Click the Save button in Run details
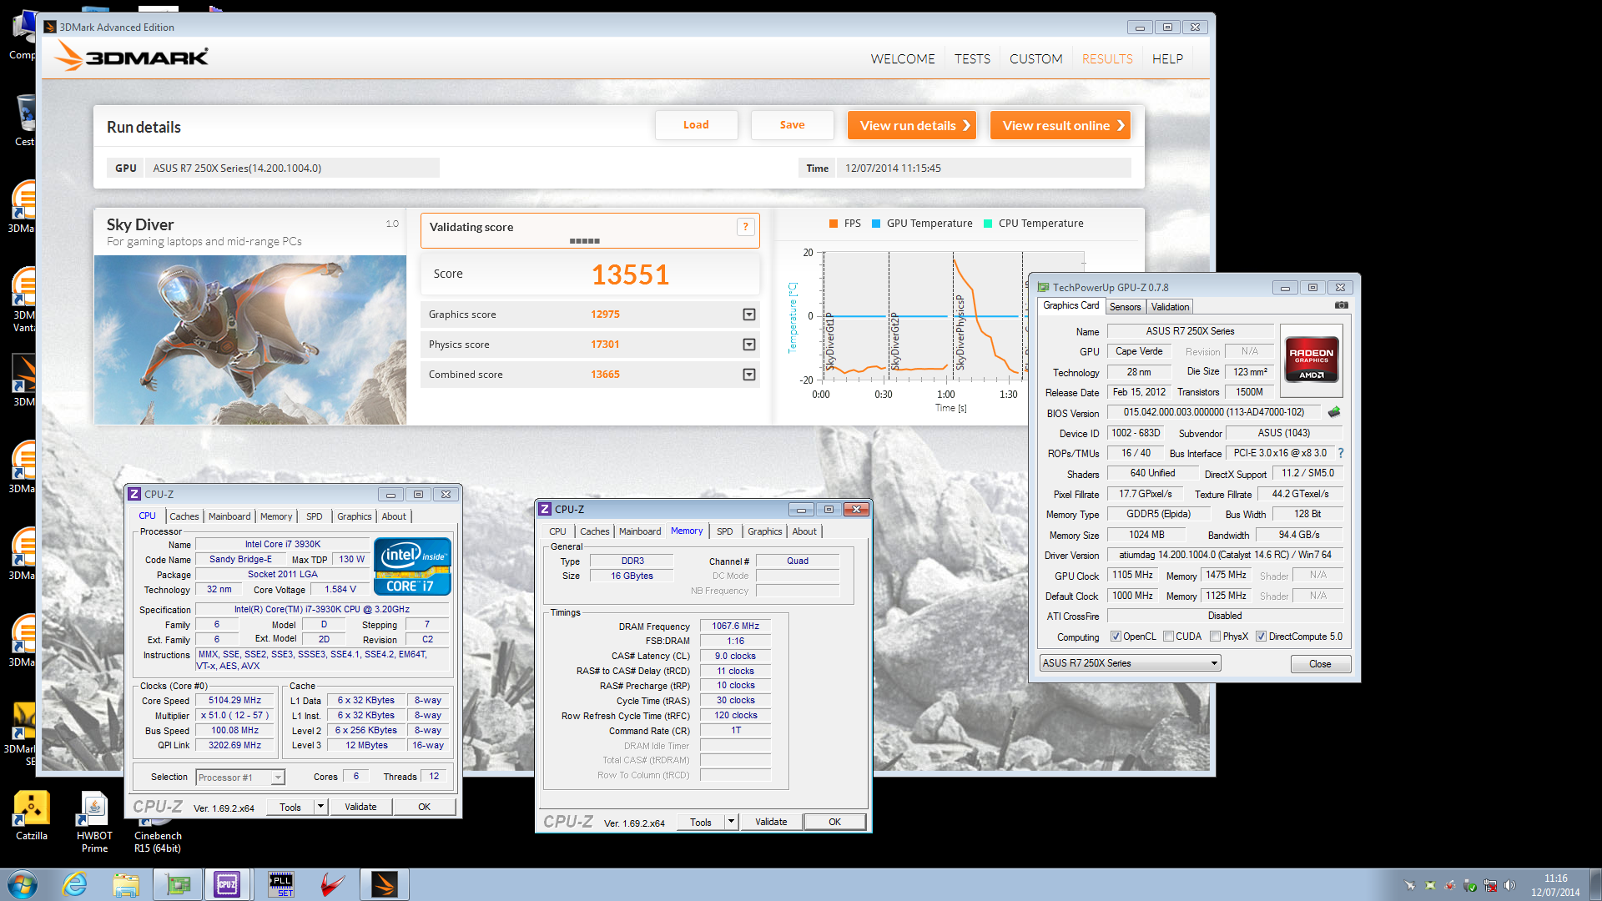Viewport: 1602px width, 901px height. click(x=792, y=125)
